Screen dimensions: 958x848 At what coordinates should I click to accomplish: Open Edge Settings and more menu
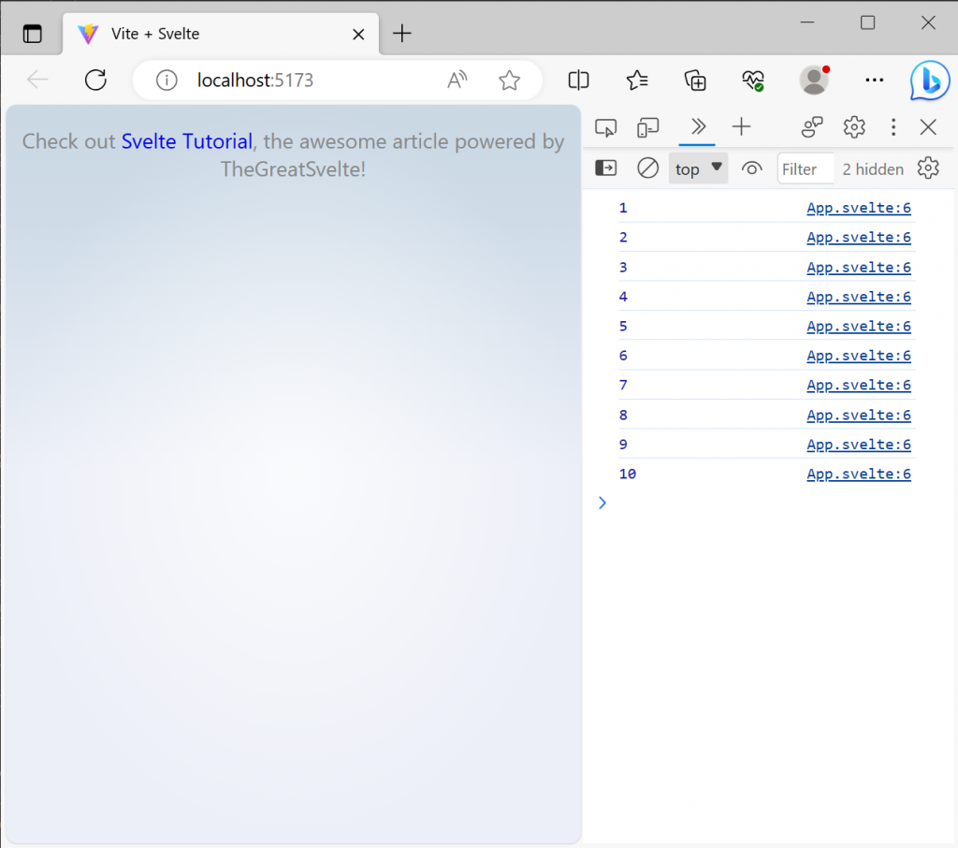(875, 80)
